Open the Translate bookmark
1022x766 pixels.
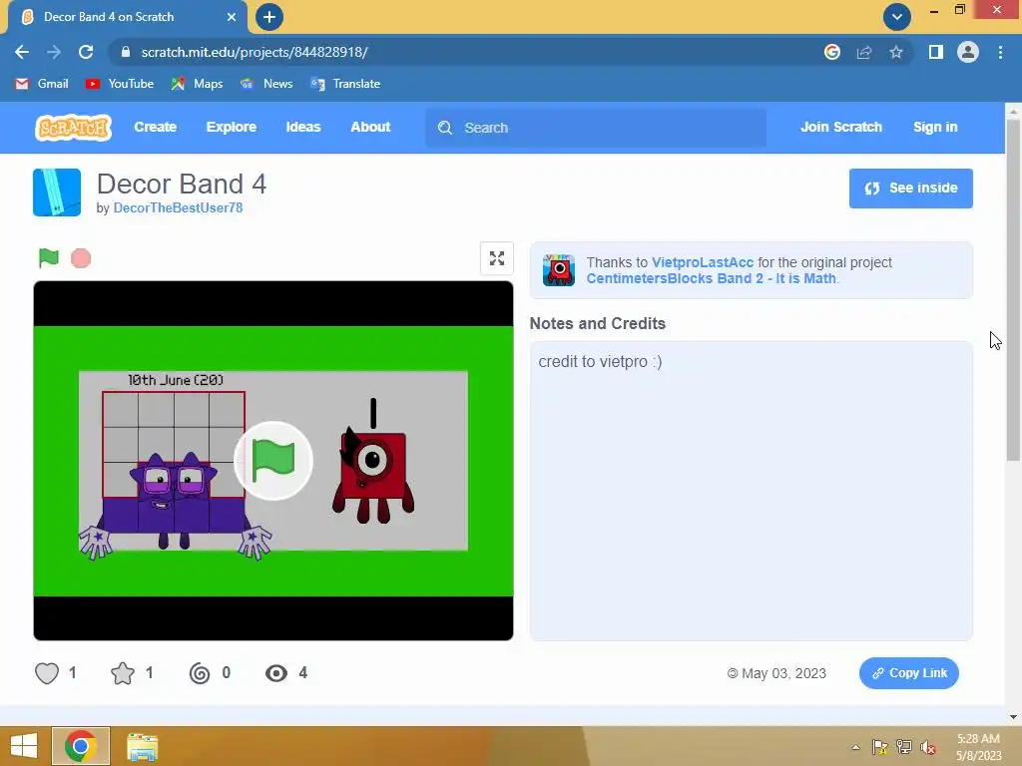[x=345, y=84]
